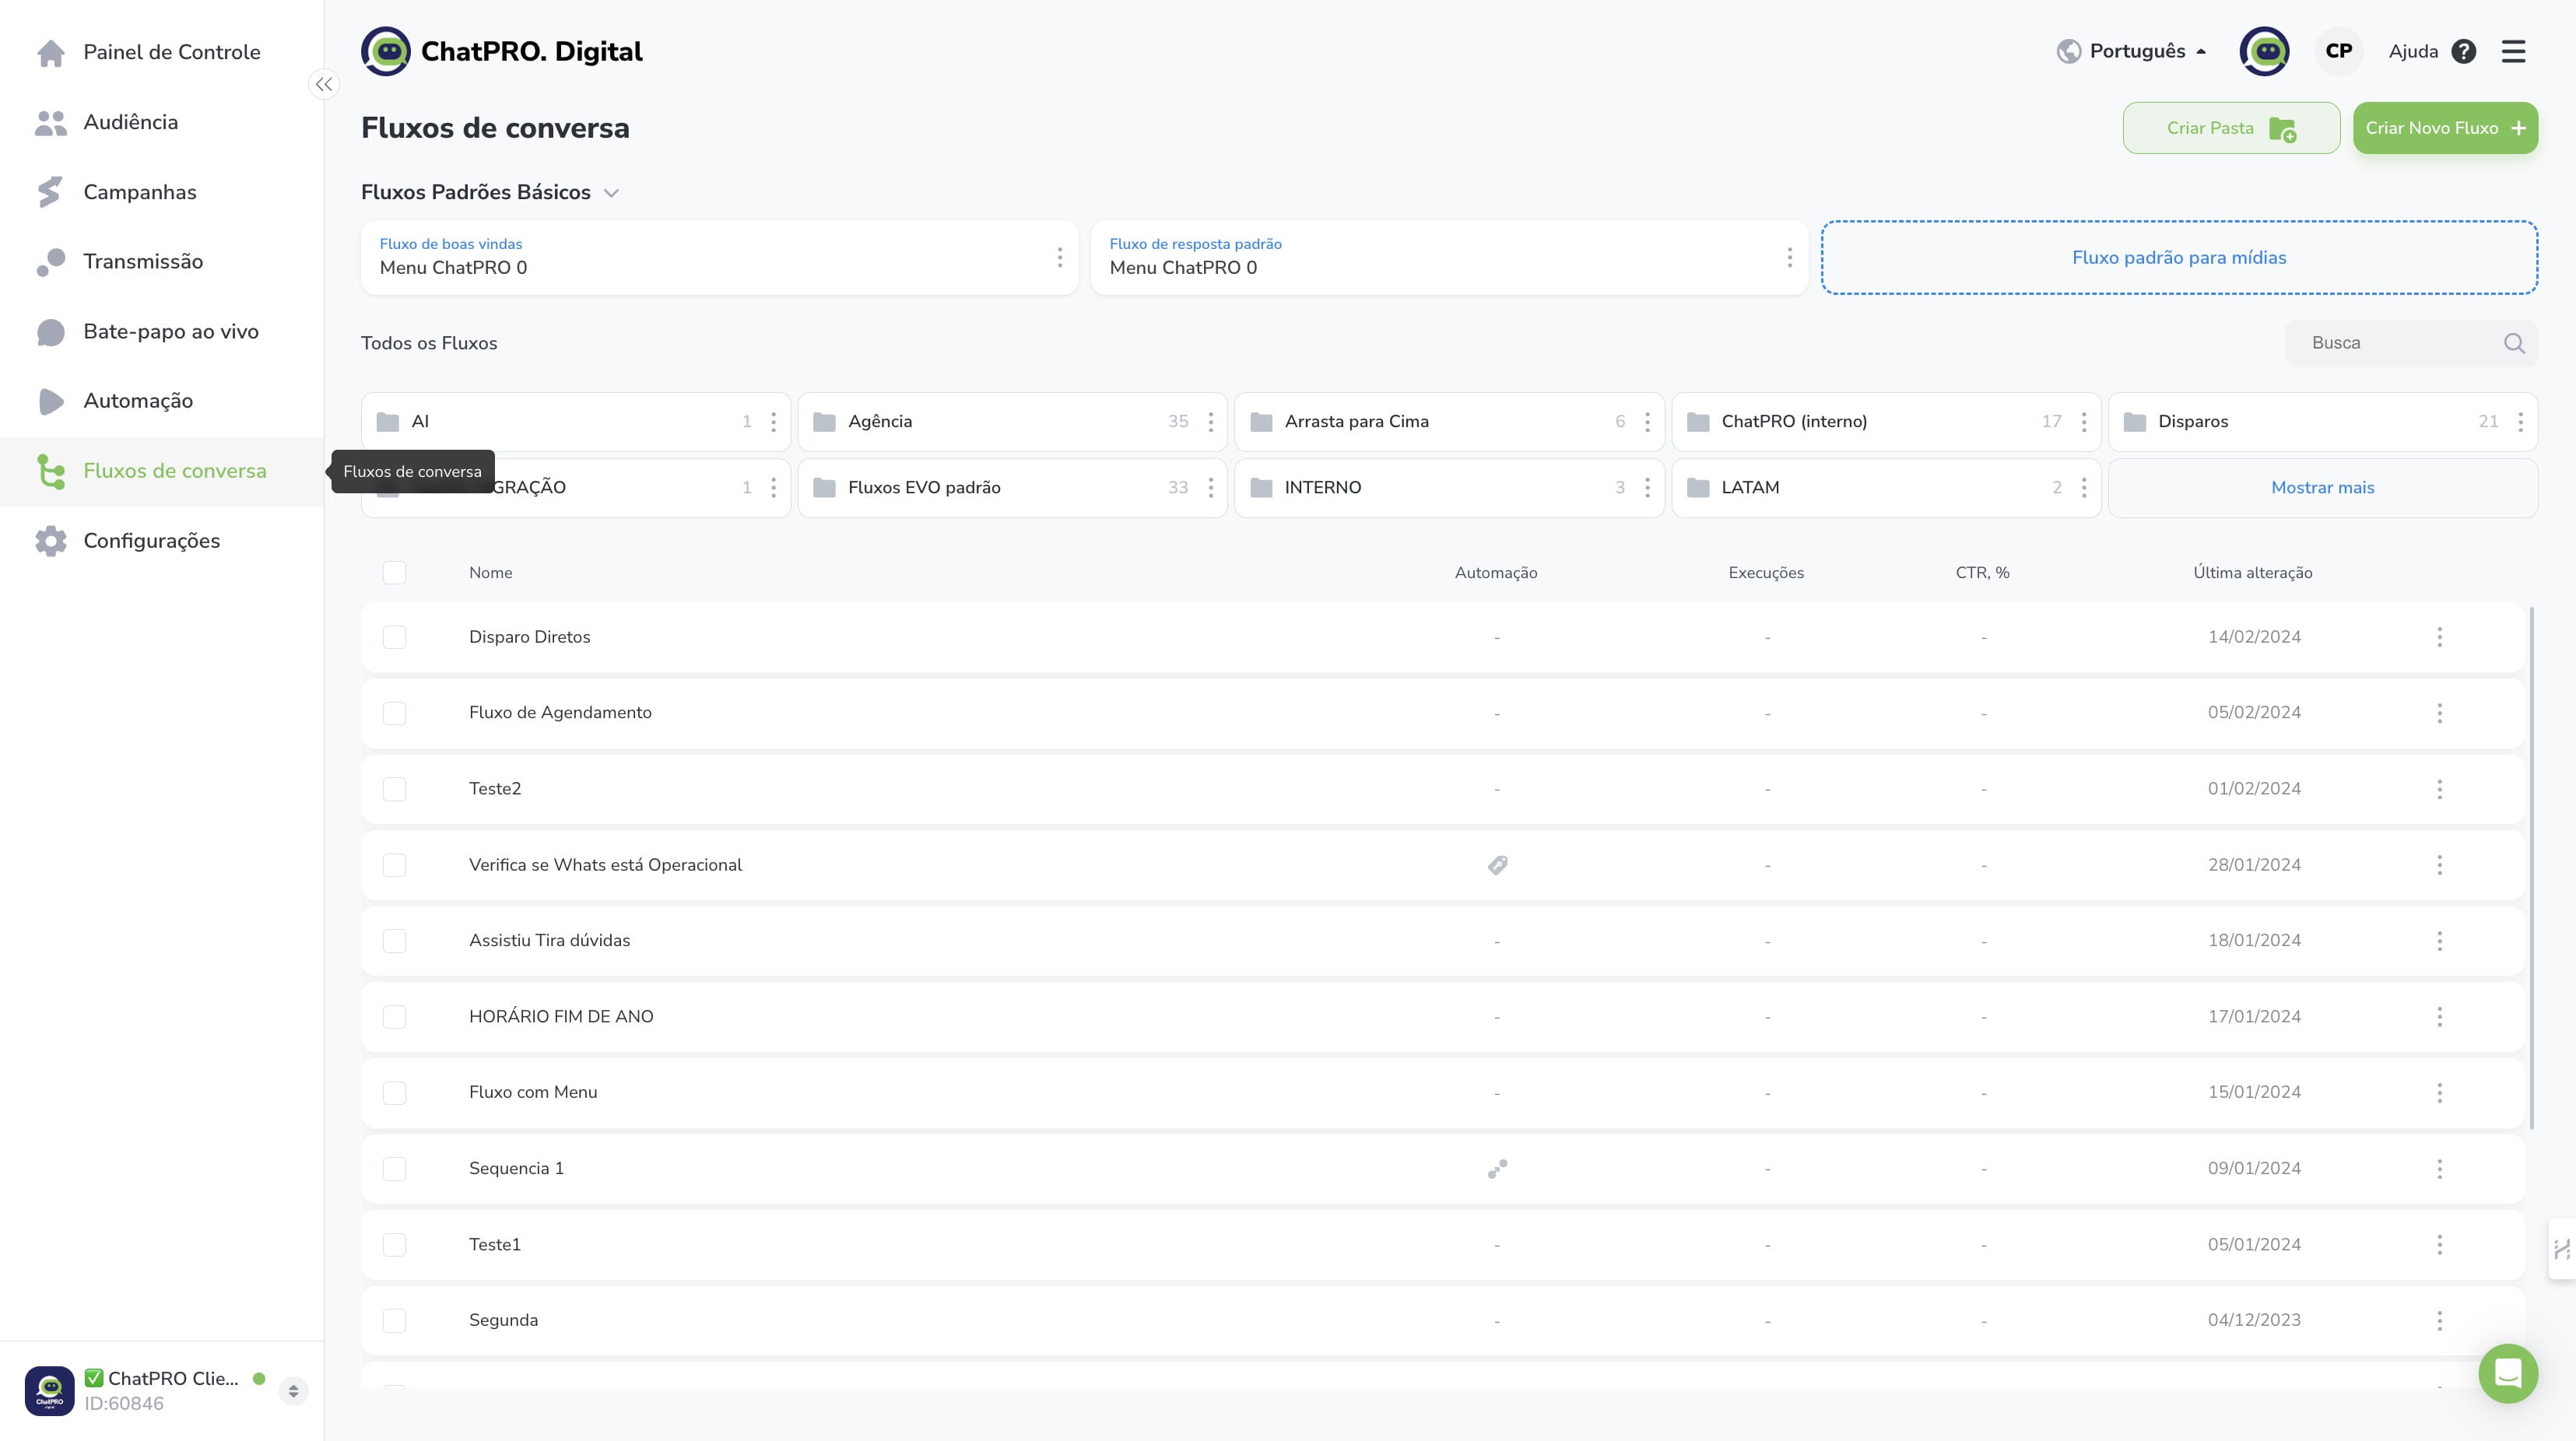Sort by Última alteração column header
2576x1441 pixels.
[2252, 573]
